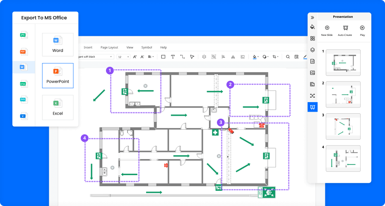This screenshot has height=206, width=385.
Task: Play the presentation
Action: 362,30
